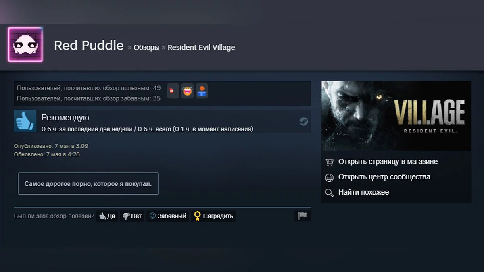Vote Да to mark review helpful
The image size is (484, 272).
coord(107,216)
